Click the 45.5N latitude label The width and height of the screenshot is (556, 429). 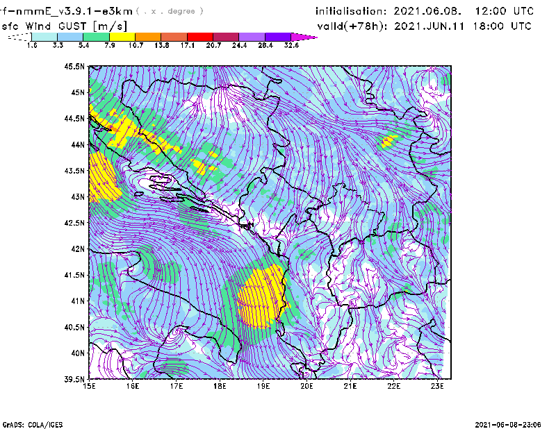click(74, 66)
